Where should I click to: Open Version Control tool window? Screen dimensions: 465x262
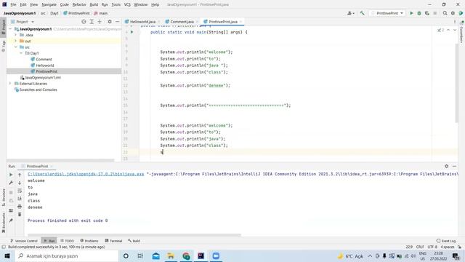(24, 241)
